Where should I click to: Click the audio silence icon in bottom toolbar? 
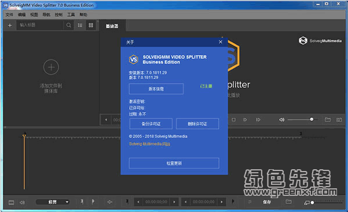click(110, 202)
